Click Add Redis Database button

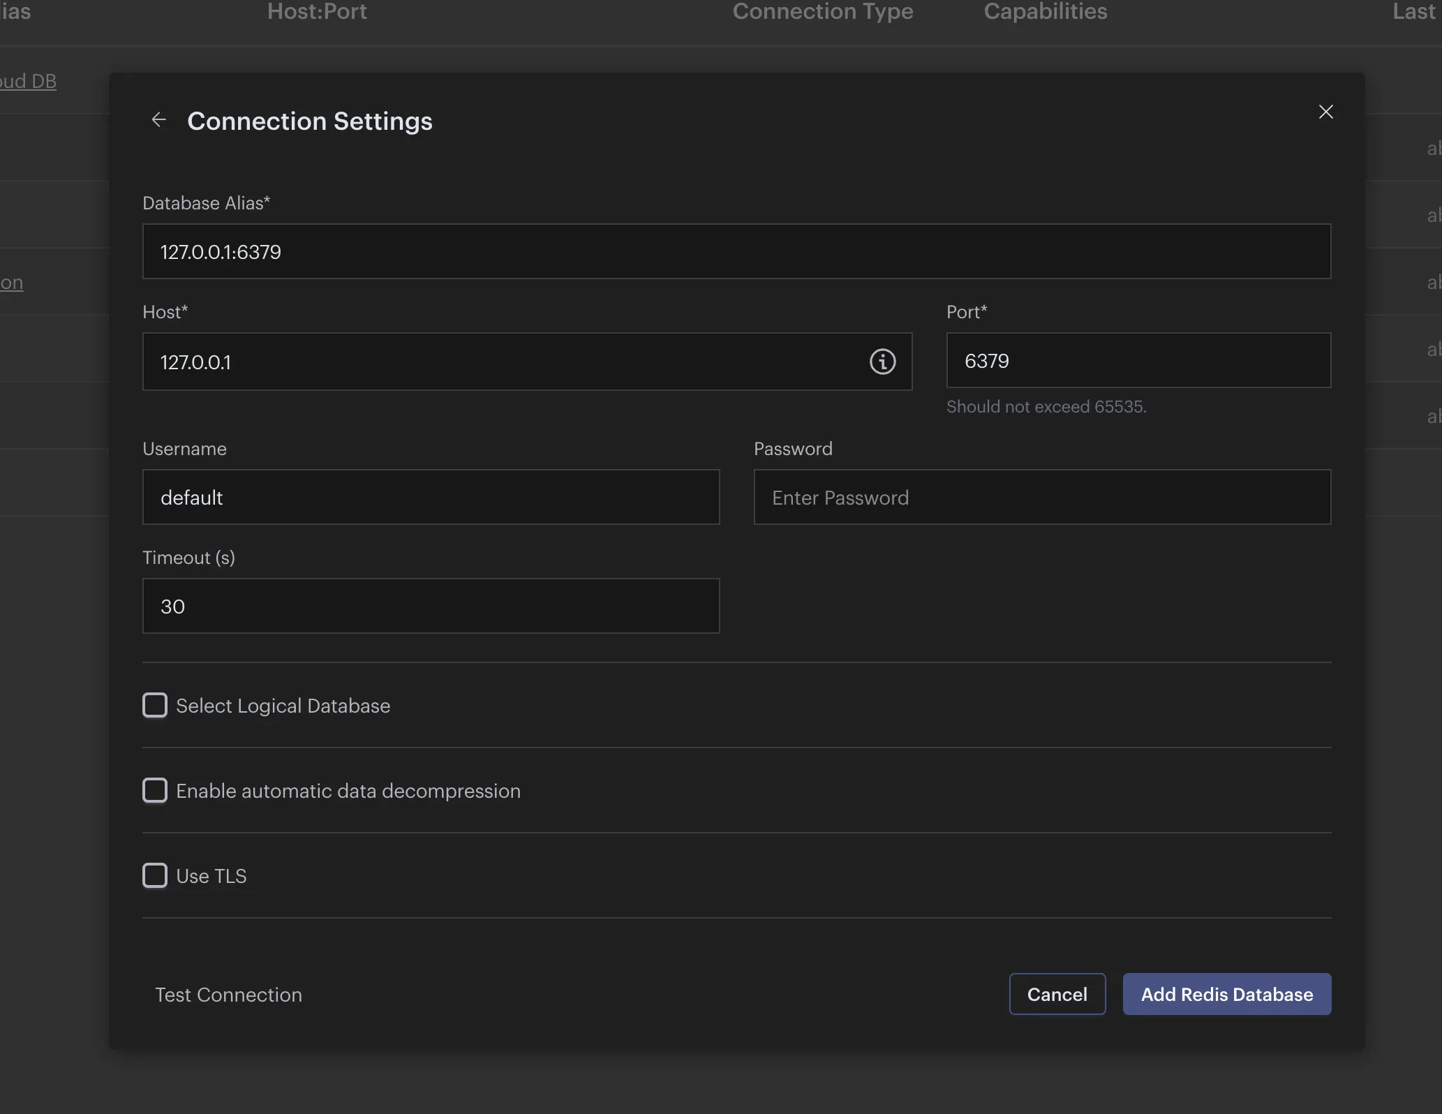pos(1226,994)
